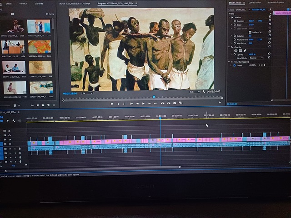Click the Extract icon in Program monitor
The height and width of the screenshot is (218, 291).
pos(169,103)
